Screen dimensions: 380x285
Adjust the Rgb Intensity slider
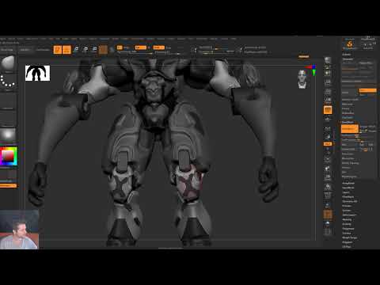pyautogui.click(x=135, y=52)
